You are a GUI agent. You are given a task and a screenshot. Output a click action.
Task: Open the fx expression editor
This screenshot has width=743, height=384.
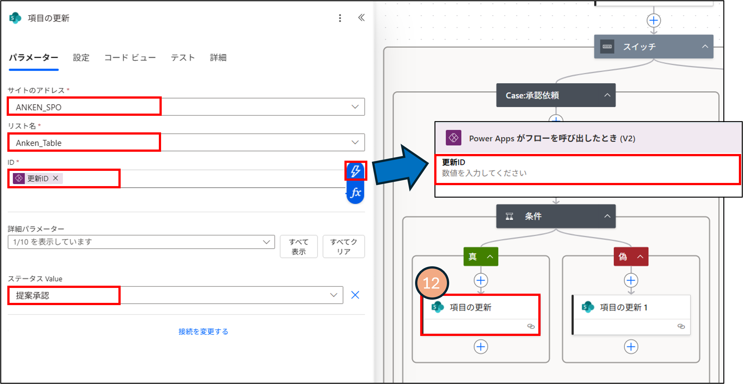[355, 192]
